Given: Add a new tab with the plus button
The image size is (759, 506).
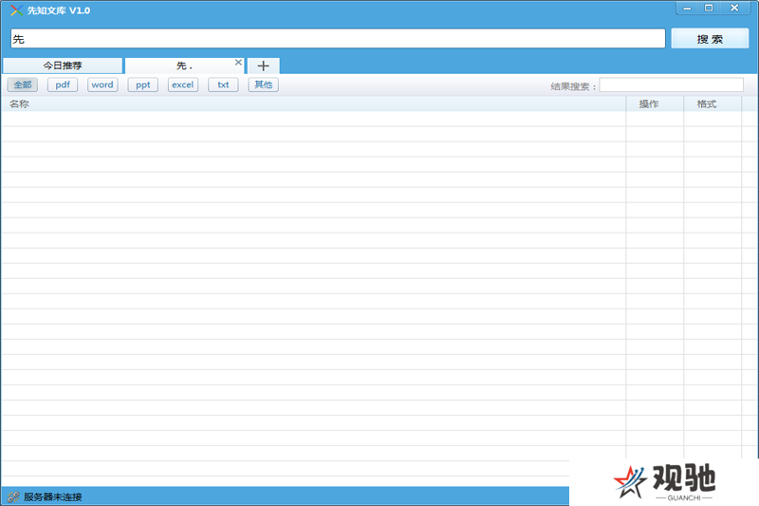Looking at the screenshot, I should pyautogui.click(x=264, y=66).
